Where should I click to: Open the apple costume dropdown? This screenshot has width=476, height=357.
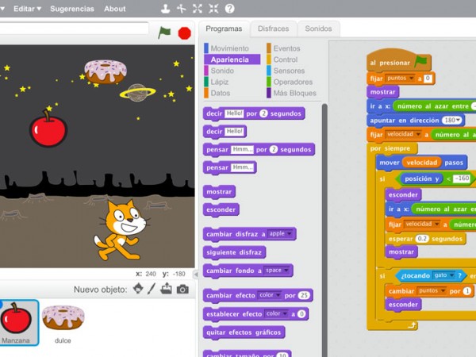click(281, 234)
